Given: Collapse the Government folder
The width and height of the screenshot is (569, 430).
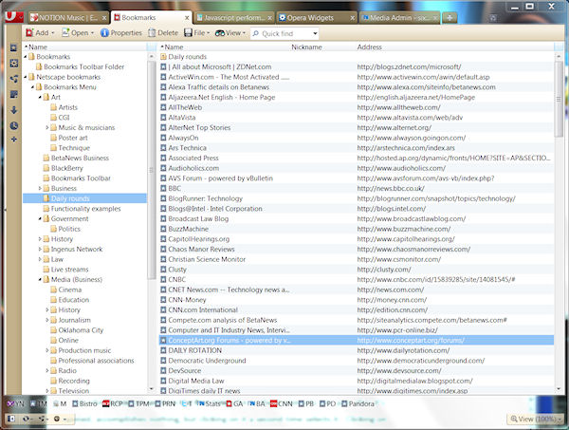Looking at the screenshot, I should point(40,219).
